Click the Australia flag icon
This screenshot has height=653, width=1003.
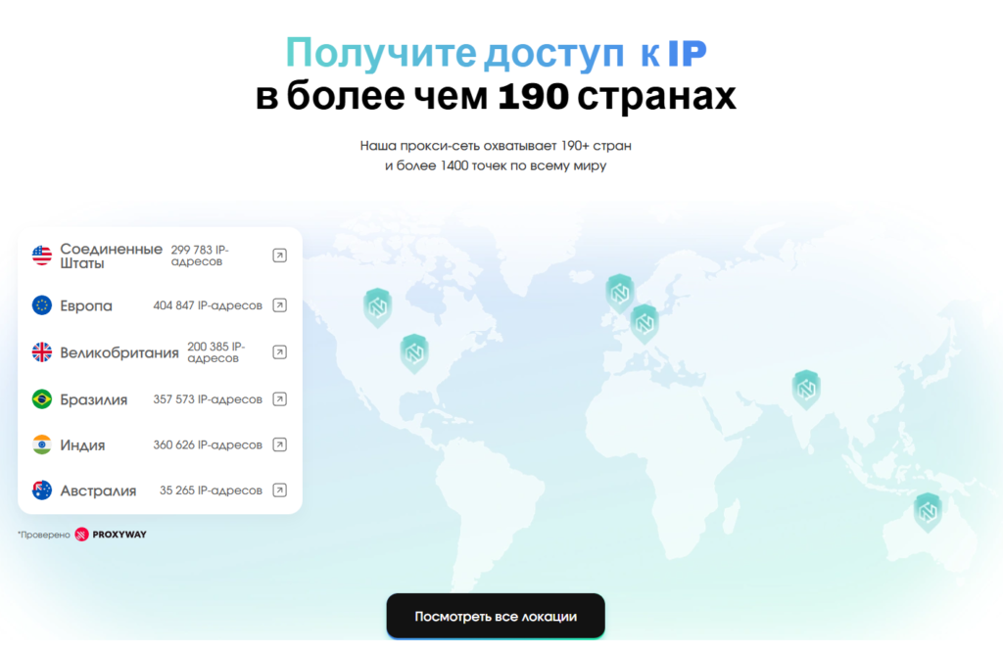click(x=42, y=490)
